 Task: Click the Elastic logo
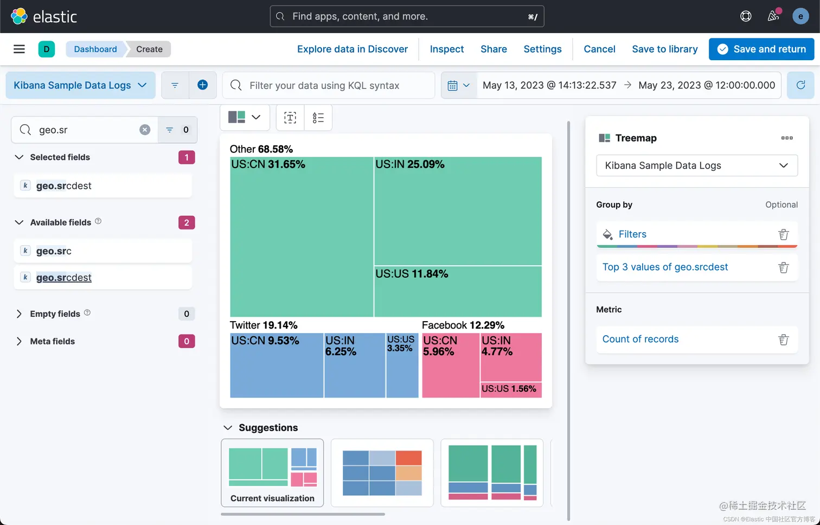click(x=44, y=16)
